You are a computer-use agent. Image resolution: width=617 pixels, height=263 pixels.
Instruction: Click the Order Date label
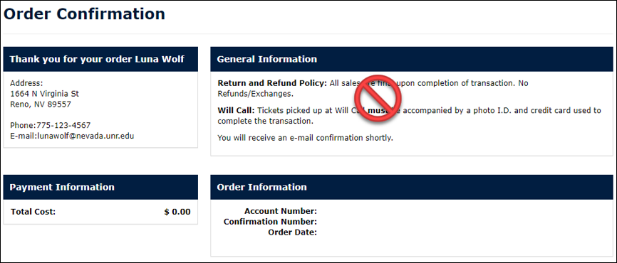(x=292, y=232)
